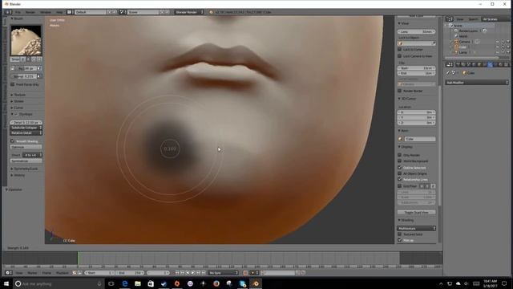Click the Optimize button
Viewport: 513px width, 289px height.
[x=26, y=147]
